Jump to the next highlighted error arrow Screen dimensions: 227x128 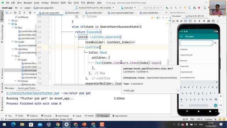[x=167, y=17]
